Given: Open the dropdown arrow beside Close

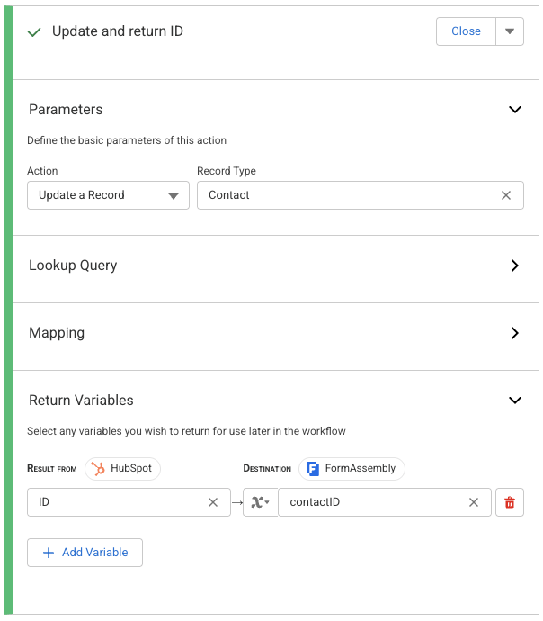Looking at the screenshot, I should [510, 31].
